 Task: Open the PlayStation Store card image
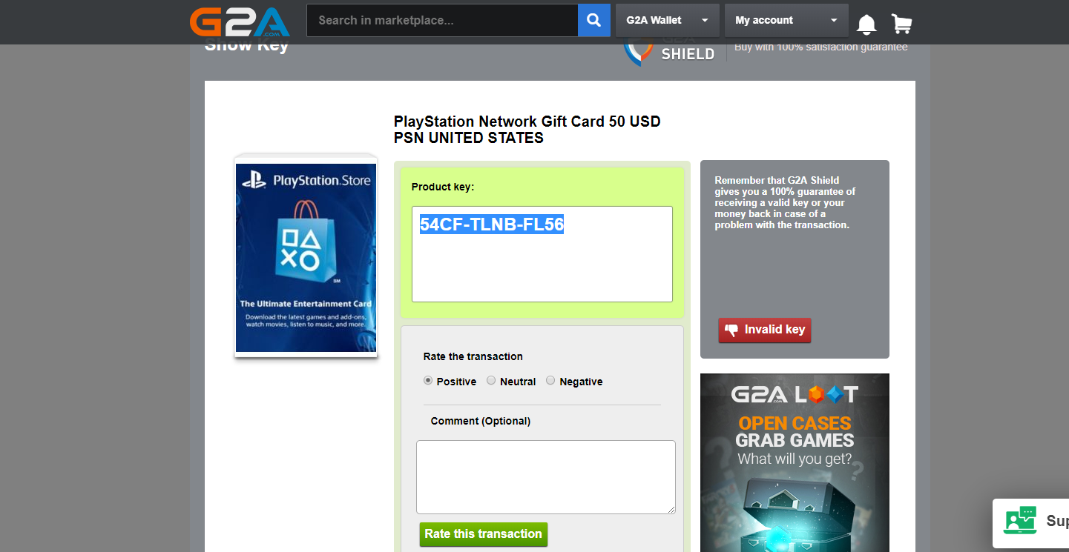pyautogui.click(x=306, y=257)
